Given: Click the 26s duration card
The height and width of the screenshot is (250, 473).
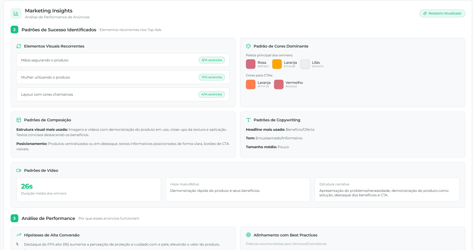Looking at the screenshot, I should point(89,190).
